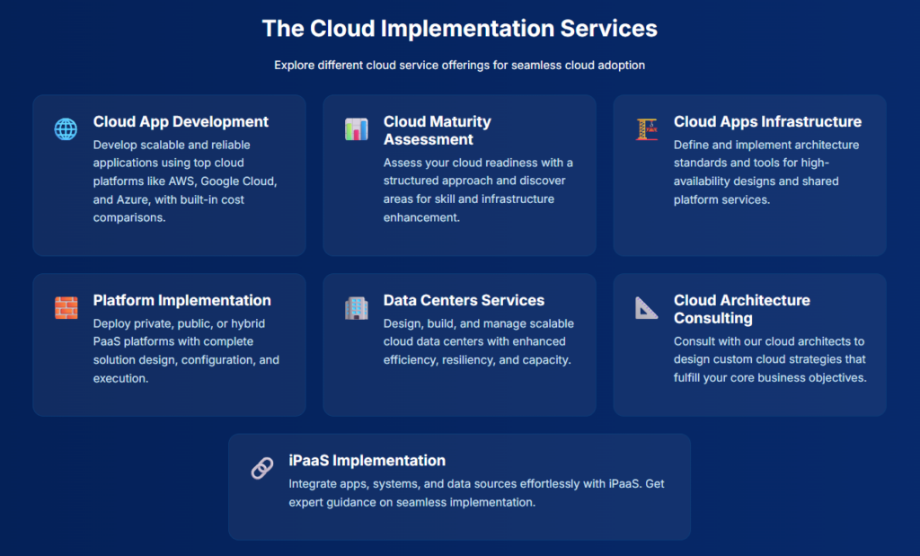Click the text about integrating apps with iPaaS
The width and height of the screenshot is (920, 556).
tap(476, 492)
